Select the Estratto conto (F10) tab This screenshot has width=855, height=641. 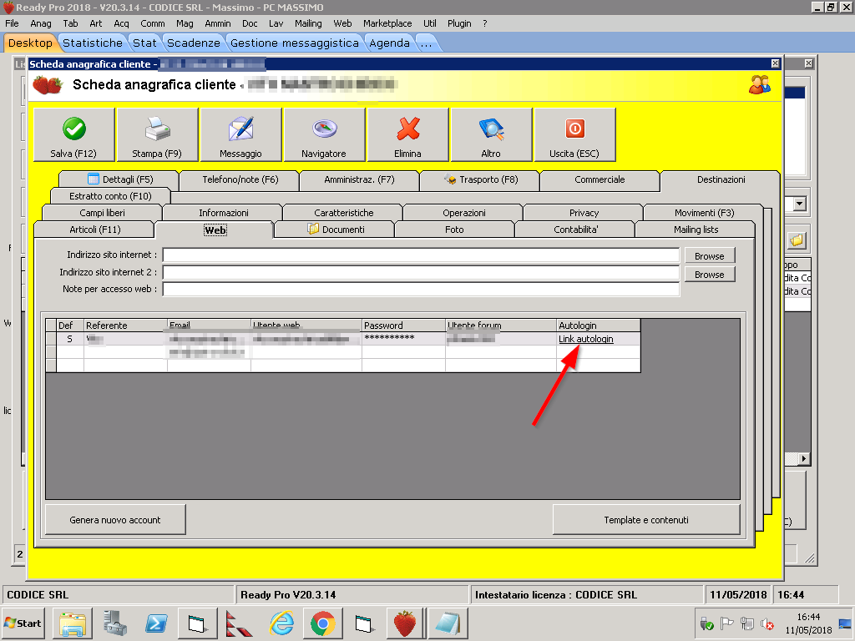tap(110, 196)
